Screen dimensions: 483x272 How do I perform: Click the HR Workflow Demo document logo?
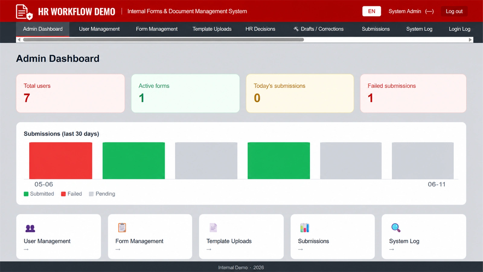pyautogui.click(x=24, y=12)
